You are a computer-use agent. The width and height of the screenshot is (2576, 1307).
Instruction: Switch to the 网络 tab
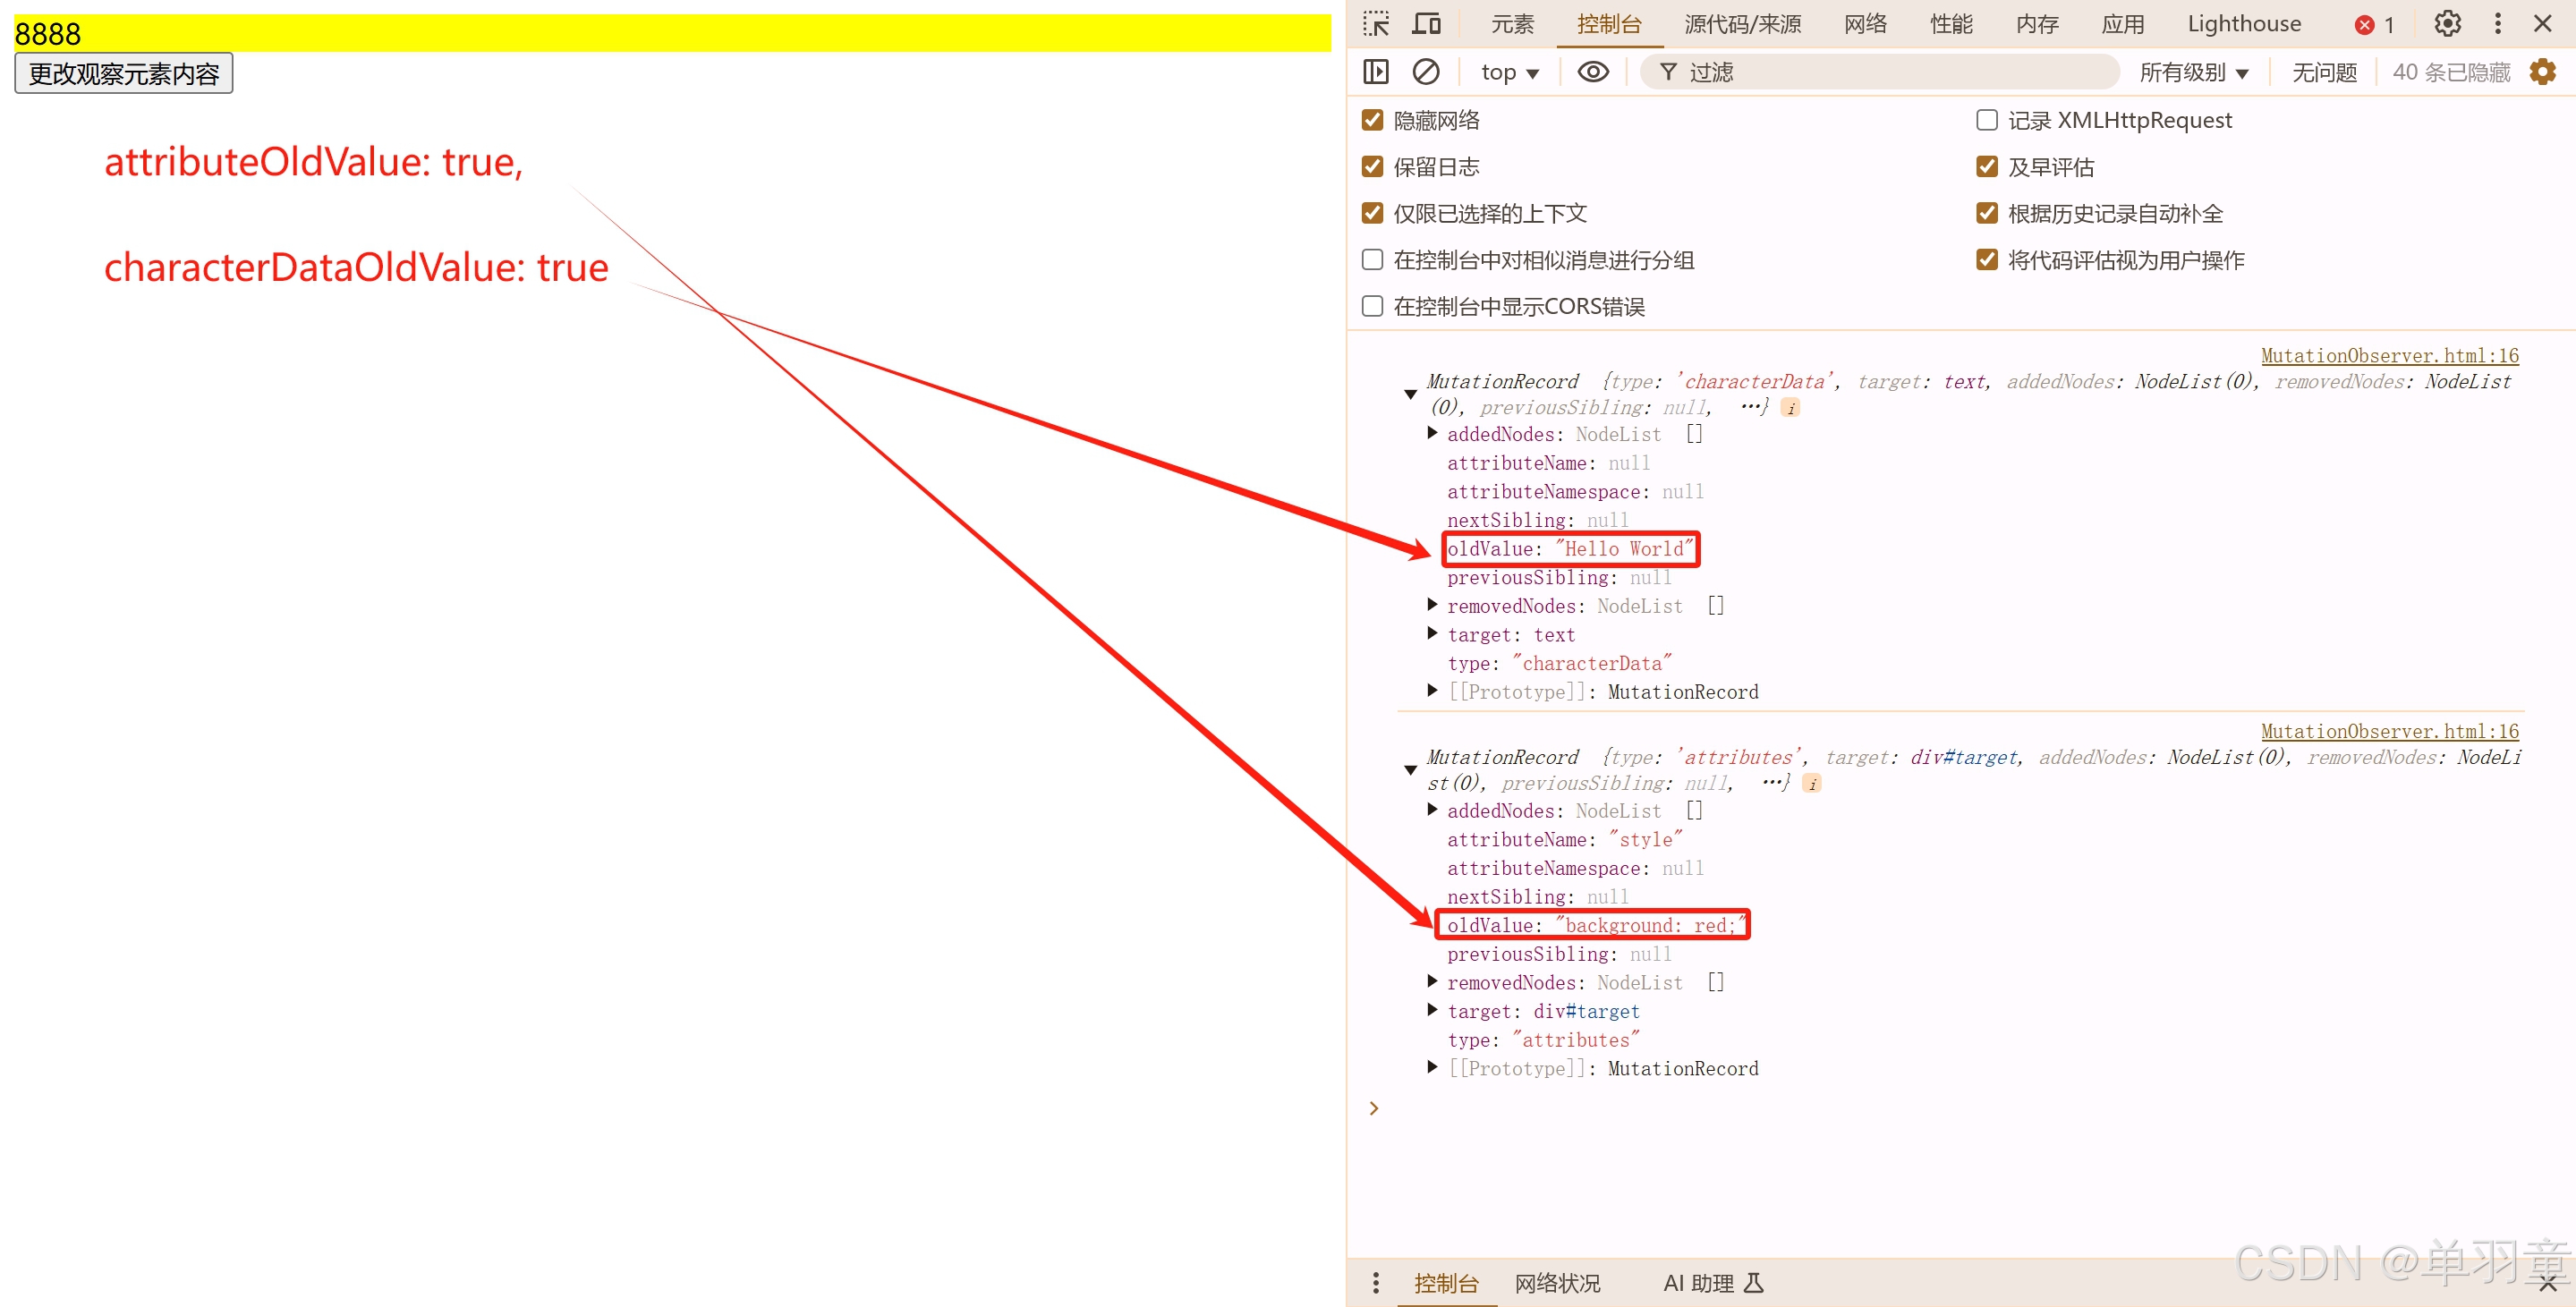(1864, 23)
